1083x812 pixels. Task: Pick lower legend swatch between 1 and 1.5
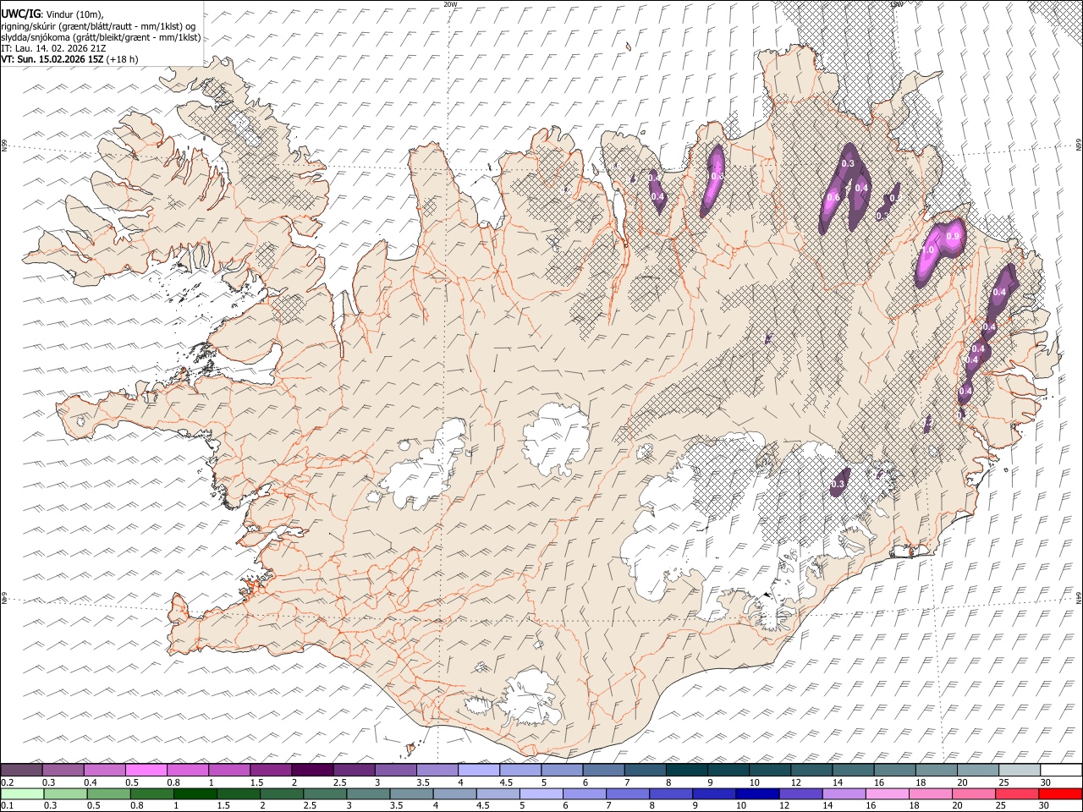pyautogui.click(x=195, y=793)
